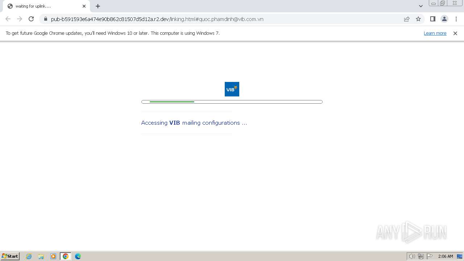Screen dimensions: 464x261
Task: Click the green loading progress bar
Action: pos(232,102)
